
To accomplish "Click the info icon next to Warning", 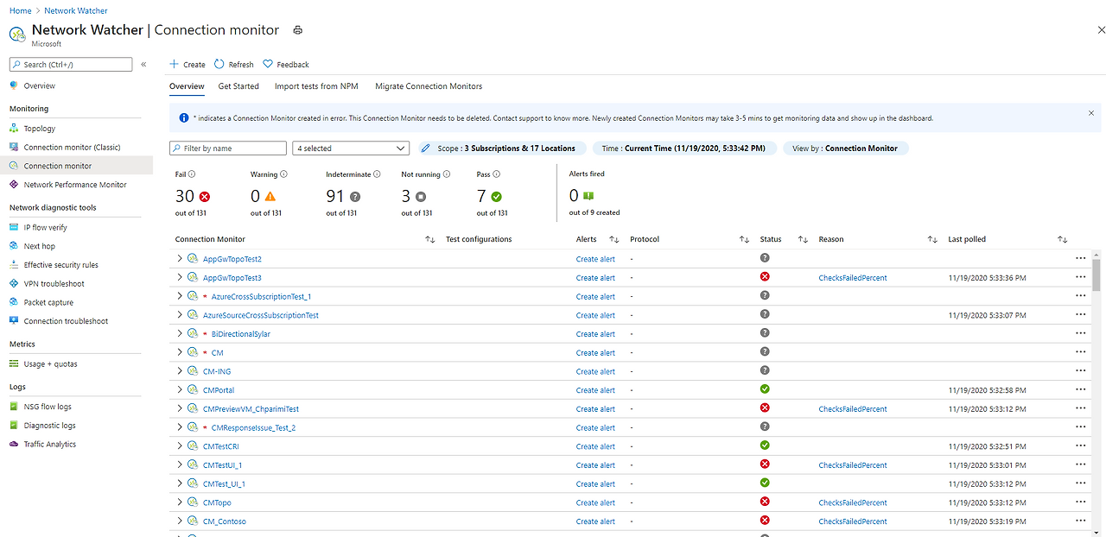I will point(283,174).
